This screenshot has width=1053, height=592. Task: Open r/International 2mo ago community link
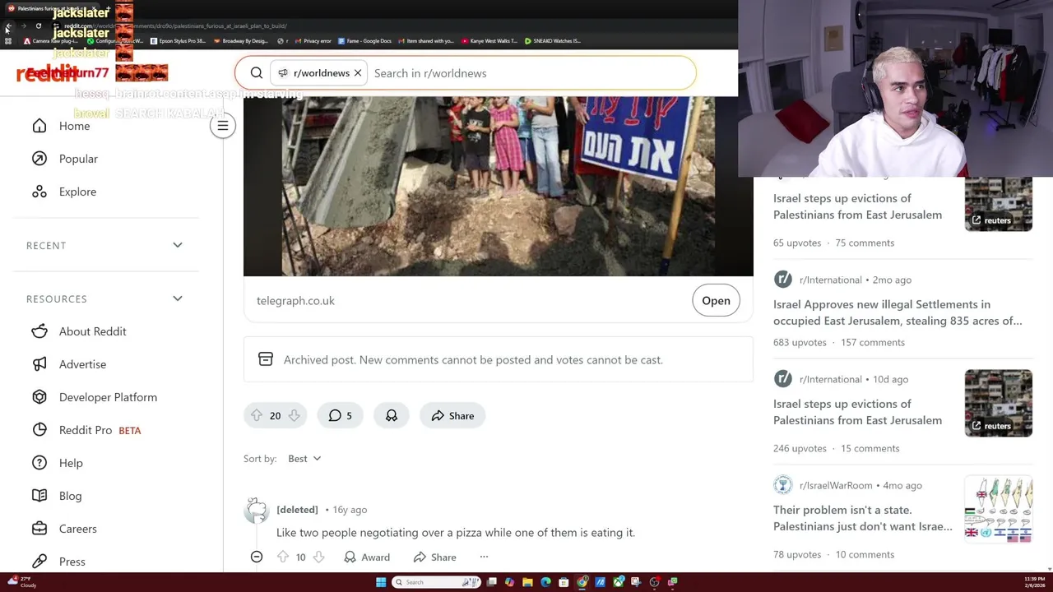click(x=830, y=280)
